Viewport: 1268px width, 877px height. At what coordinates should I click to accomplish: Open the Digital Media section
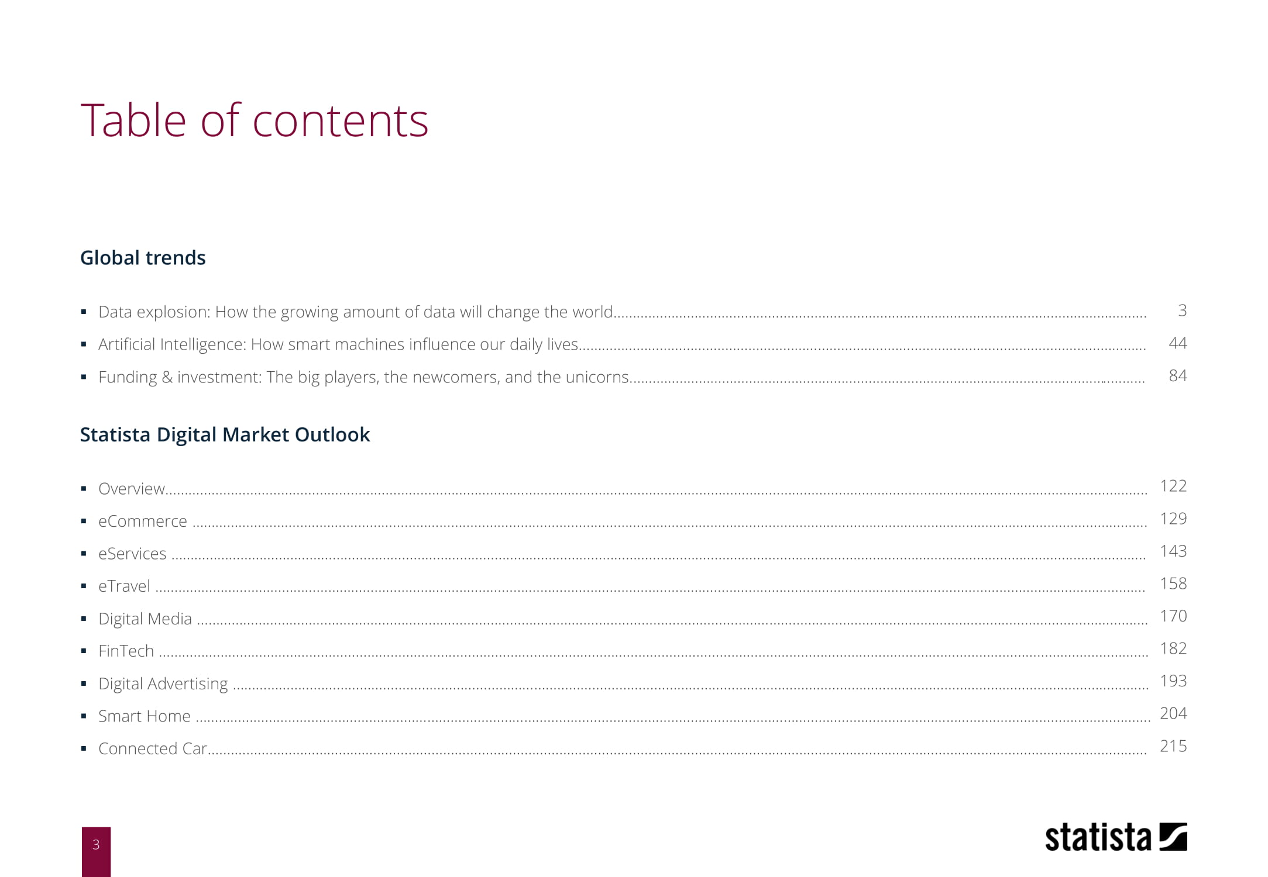coord(145,619)
